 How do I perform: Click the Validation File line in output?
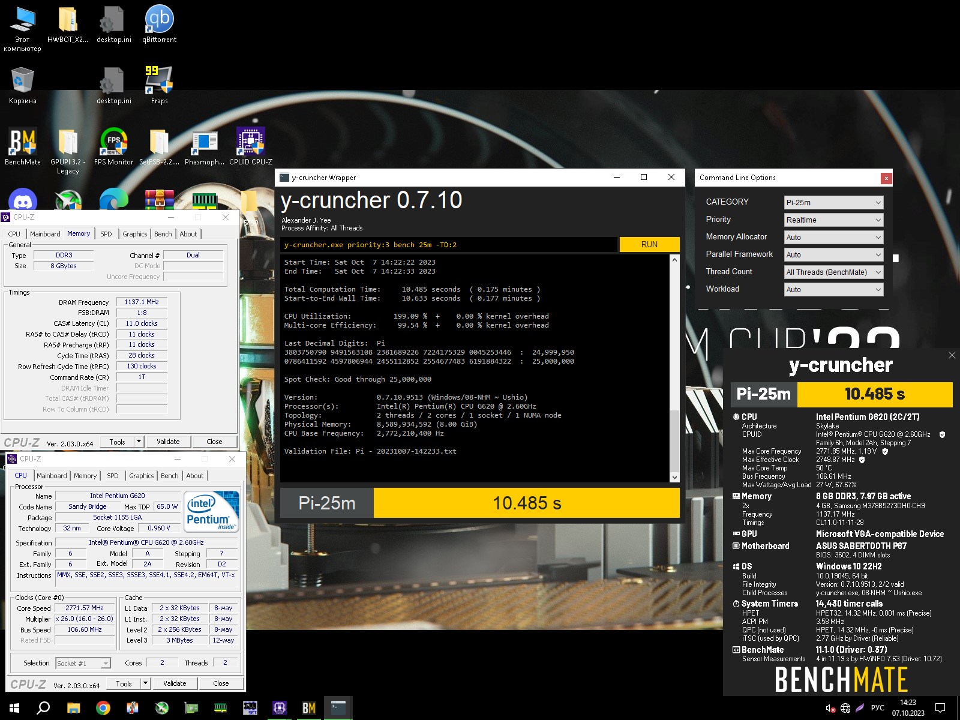point(370,451)
